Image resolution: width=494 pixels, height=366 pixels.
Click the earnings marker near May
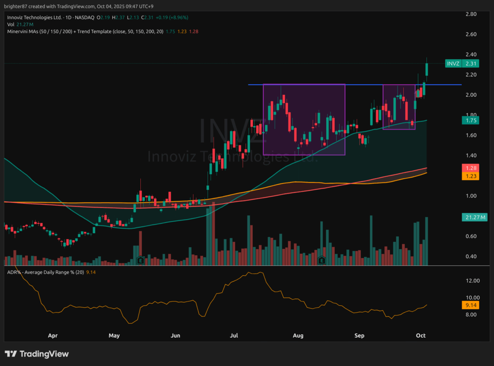click(140, 261)
